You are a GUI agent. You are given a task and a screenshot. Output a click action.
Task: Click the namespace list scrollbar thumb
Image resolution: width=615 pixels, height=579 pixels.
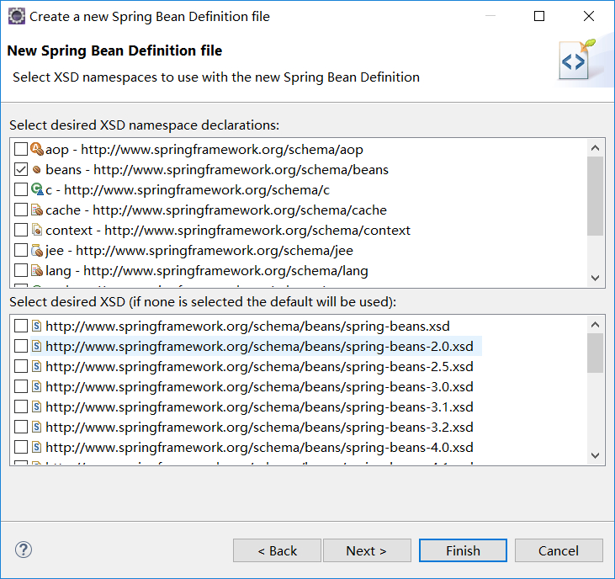(x=595, y=196)
